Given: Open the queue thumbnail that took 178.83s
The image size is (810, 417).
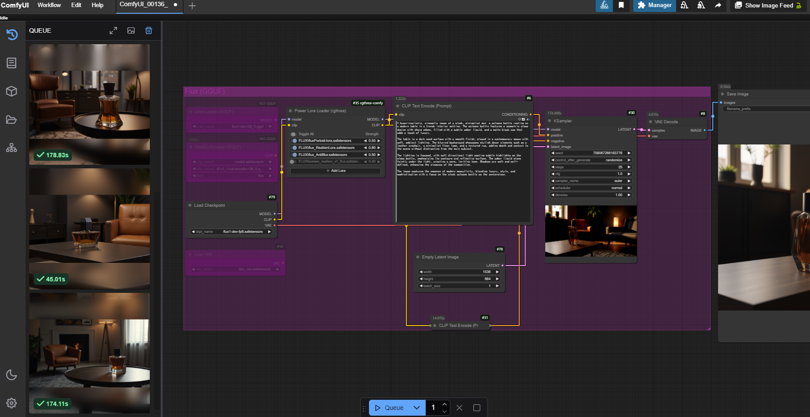Looking at the screenshot, I should point(89,104).
